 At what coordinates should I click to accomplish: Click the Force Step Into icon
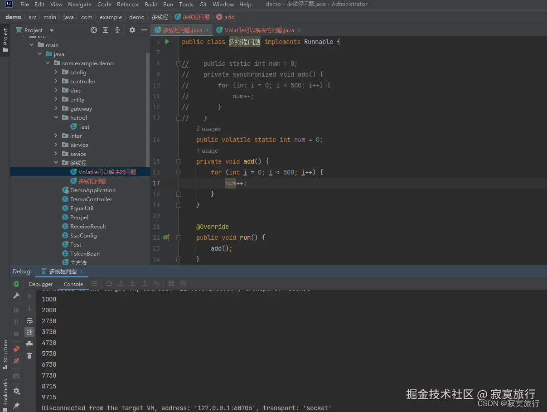point(133,284)
